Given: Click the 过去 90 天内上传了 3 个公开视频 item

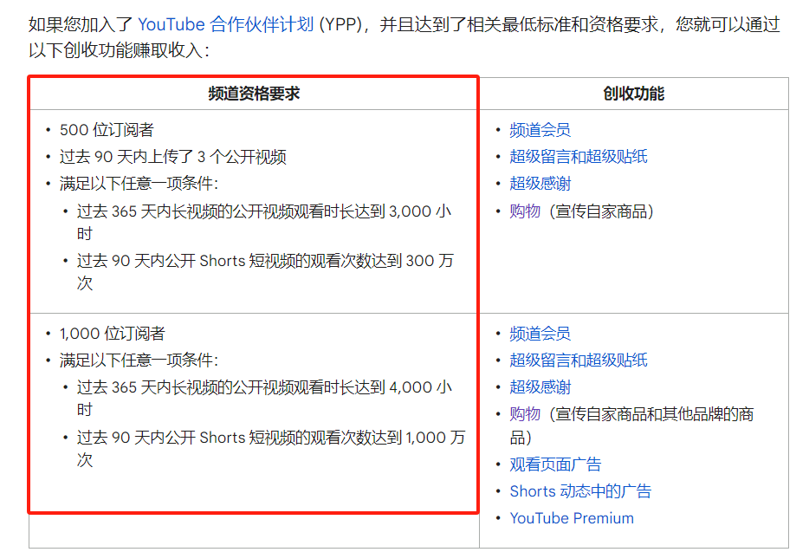Looking at the screenshot, I should (172, 157).
